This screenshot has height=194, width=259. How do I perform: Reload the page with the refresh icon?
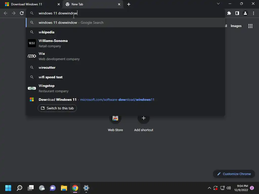[x=22, y=13]
